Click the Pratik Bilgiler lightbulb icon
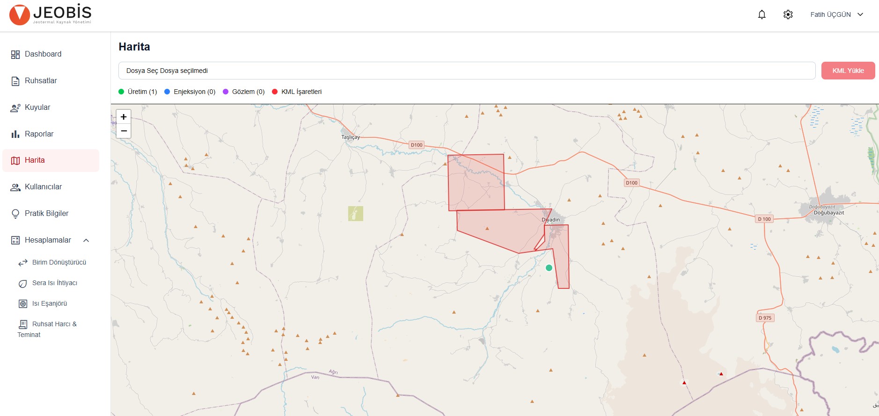Image resolution: width=879 pixels, height=416 pixels. pos(15,214)
